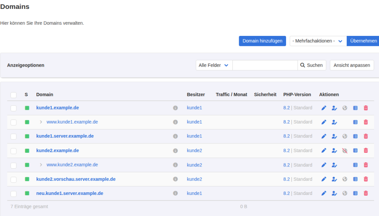This screenshot has width=379, height=216.
Task: Click the green status square for kunde1.example.de
Action: click(27, 108)
